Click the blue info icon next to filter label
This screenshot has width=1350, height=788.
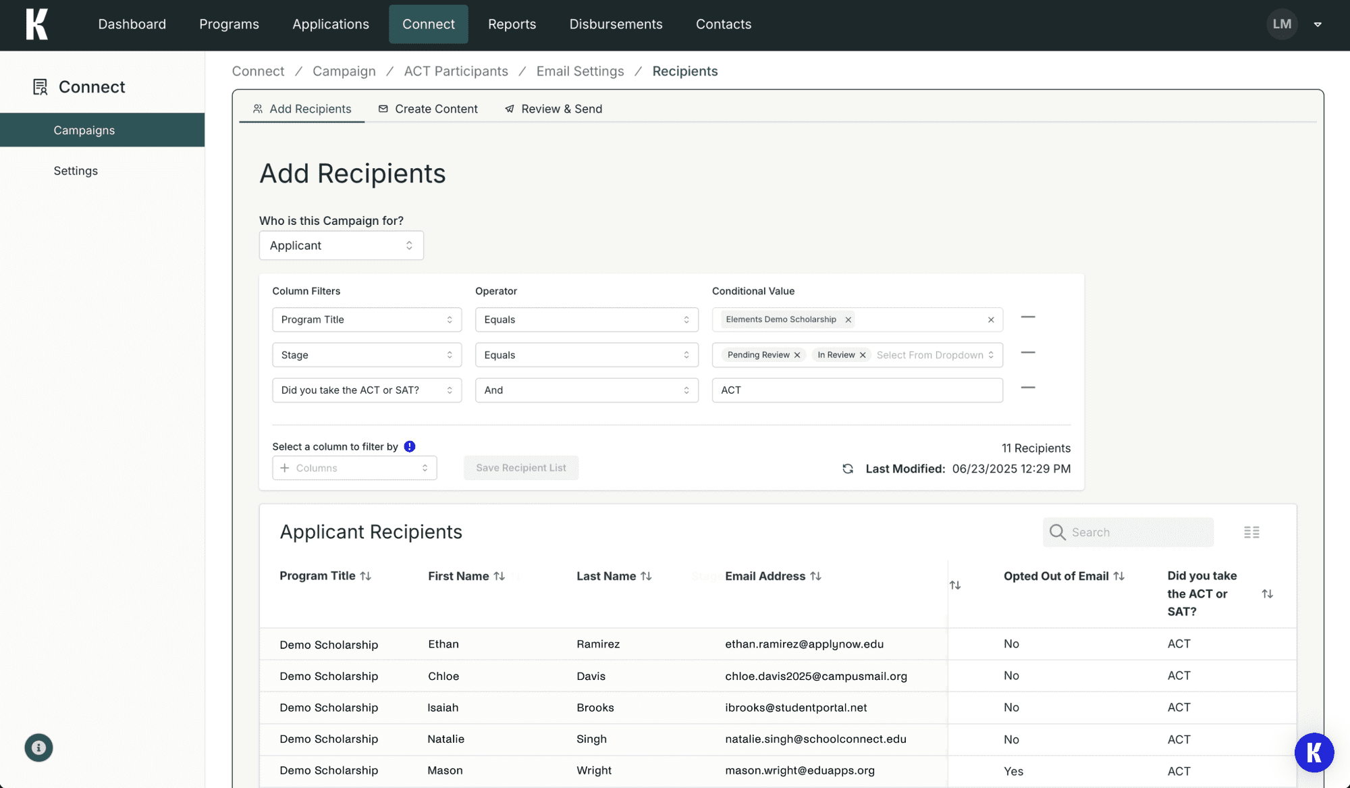[x=410, y=446]
